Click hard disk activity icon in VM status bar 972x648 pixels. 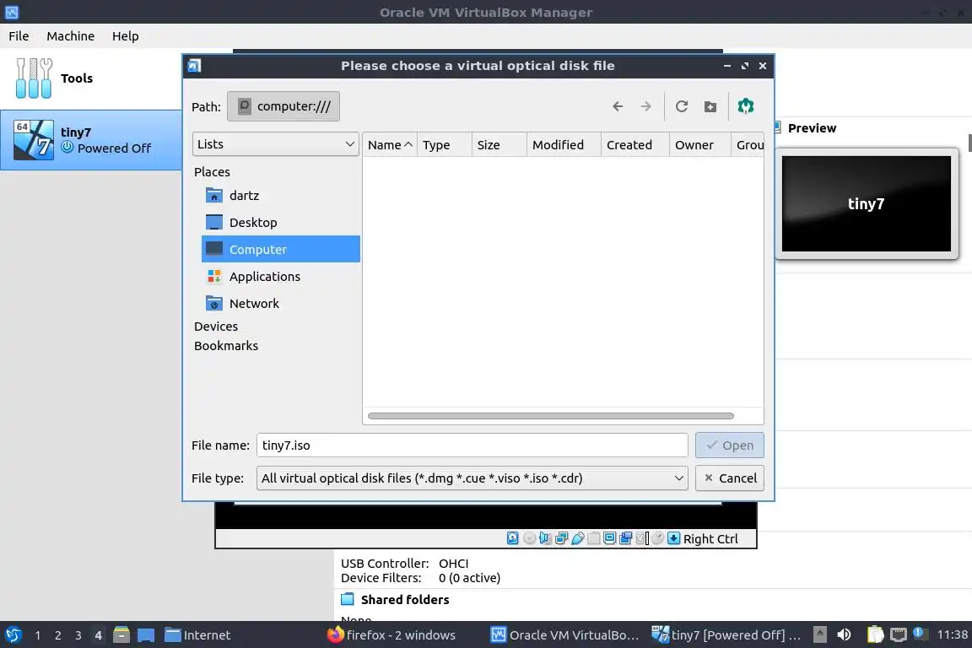[x=513, y=538]
